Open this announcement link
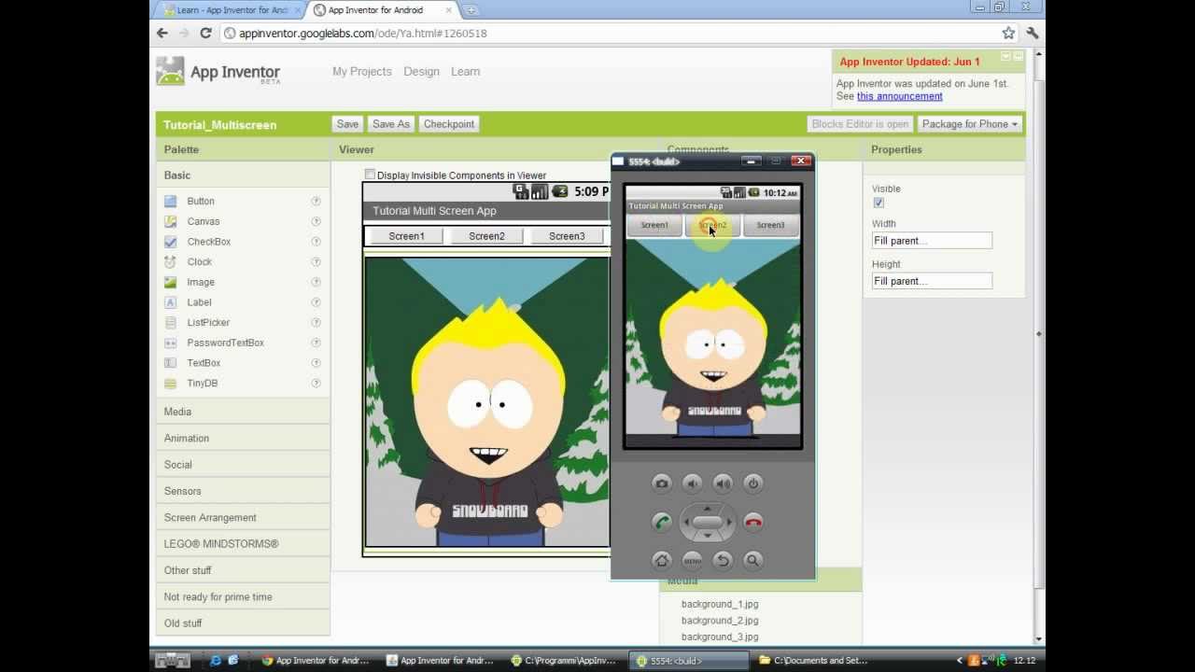Viewport: 1195px width, 672px height. [x=900, y=96]
